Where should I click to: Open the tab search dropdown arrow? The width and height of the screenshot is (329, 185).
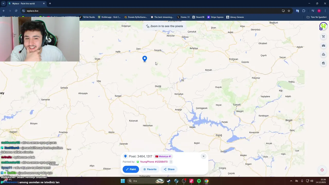click(x=3, y=3)
